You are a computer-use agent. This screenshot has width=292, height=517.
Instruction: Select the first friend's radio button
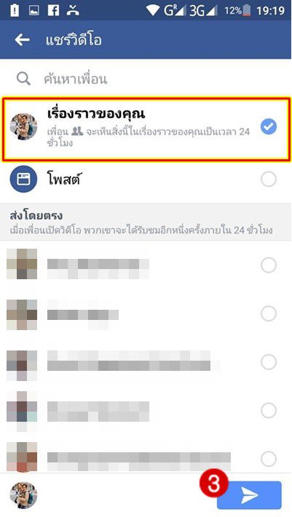coord(269,265)
